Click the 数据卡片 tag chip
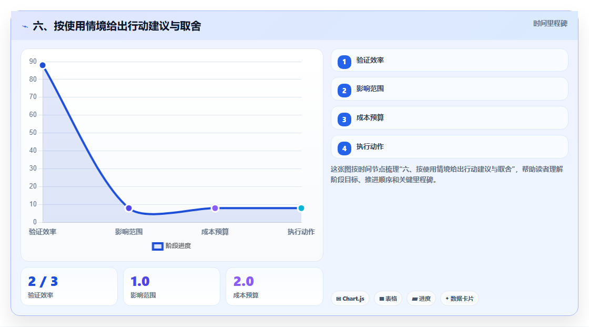This screenshot has width=589, height=327. [x=460, y=299]
